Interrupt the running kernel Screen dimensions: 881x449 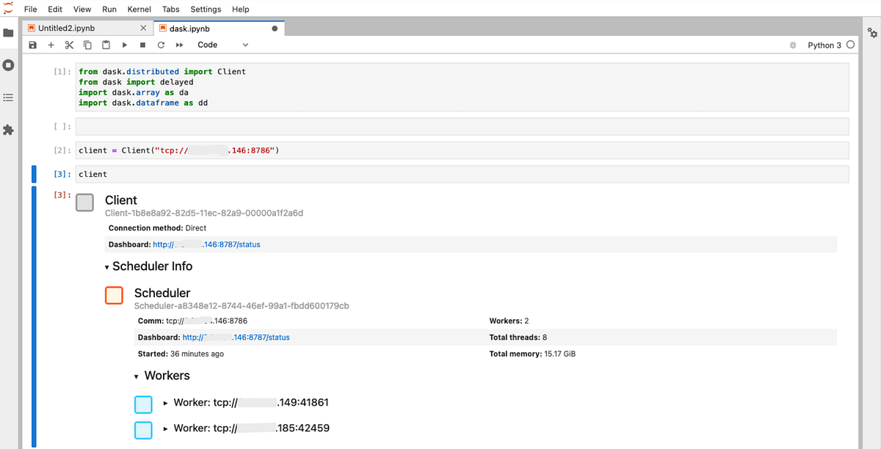142,45
